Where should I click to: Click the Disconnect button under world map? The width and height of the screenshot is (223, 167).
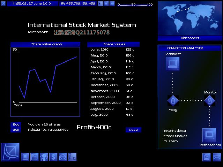pyautogui.click(x=190, y=38)
